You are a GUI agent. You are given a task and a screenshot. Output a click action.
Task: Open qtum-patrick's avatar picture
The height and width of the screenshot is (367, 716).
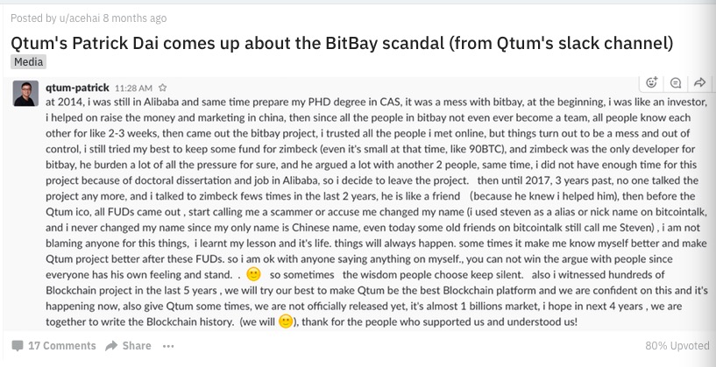(x=25, y=94)
